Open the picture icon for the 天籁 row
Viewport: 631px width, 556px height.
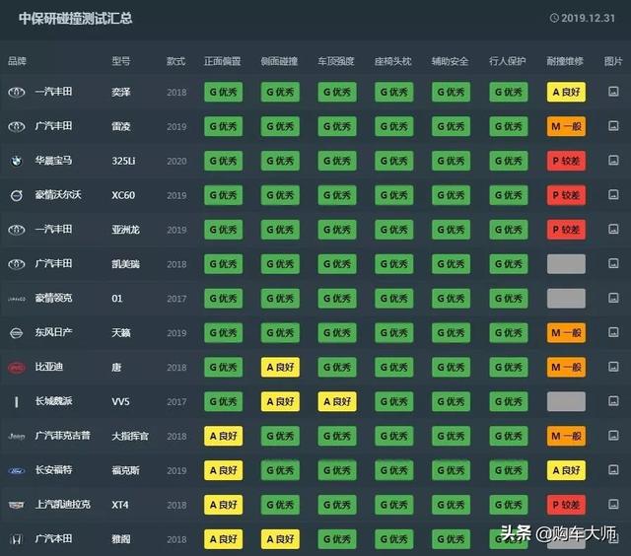[613, 332]
